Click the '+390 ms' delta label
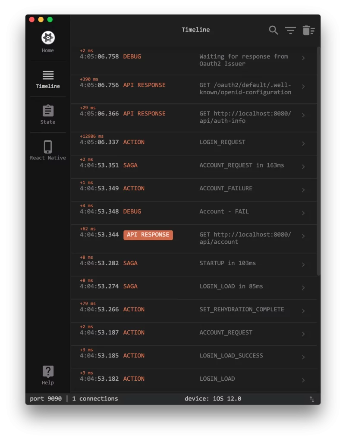Viewport: 346px width, 441px height. tap(89, 79)
